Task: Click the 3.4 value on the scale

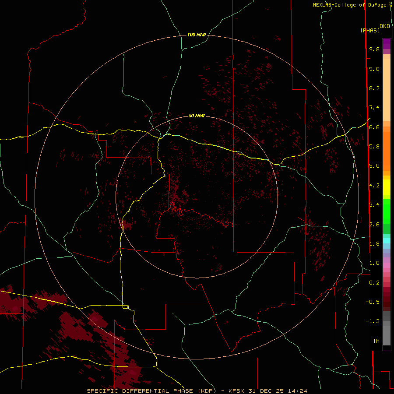Action: click(x=374, y=204)
